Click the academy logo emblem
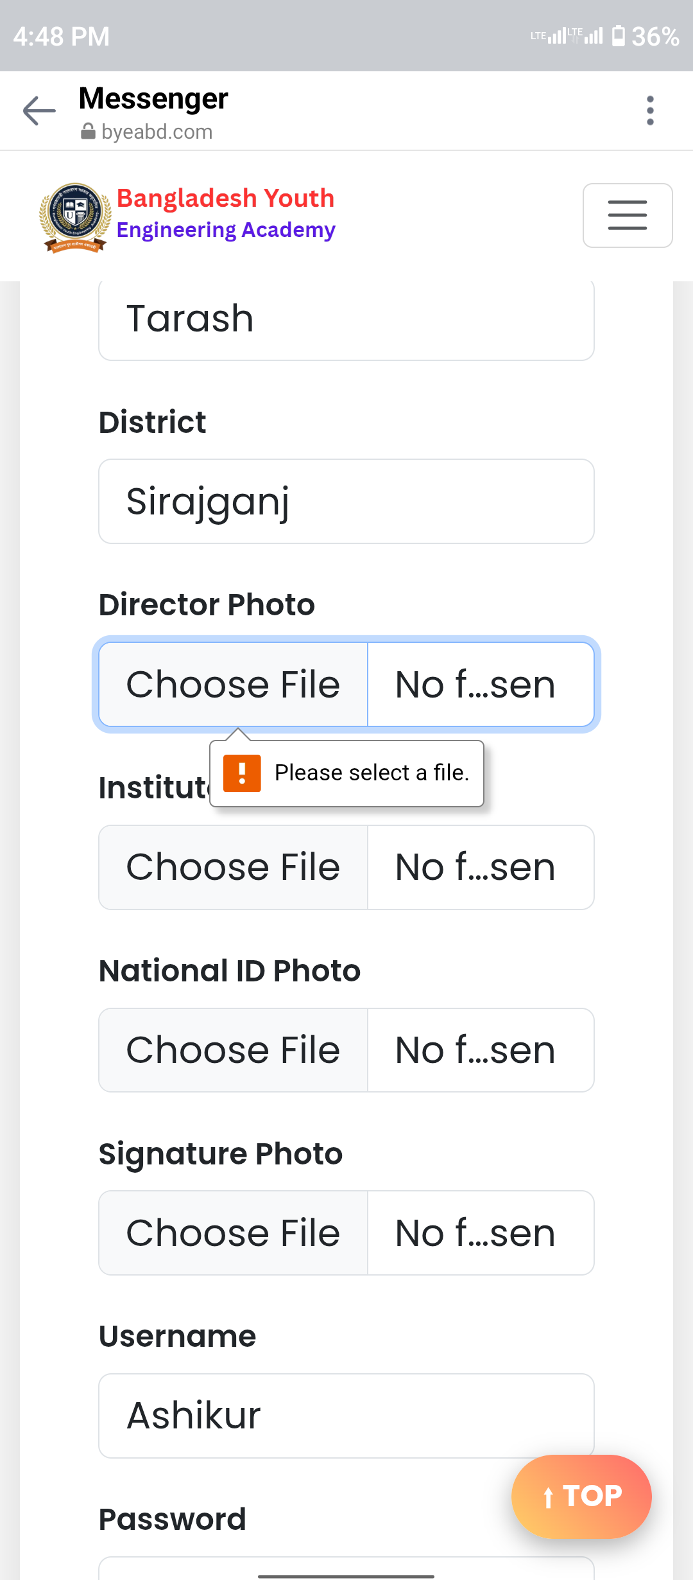693x1580 pixels. [x=75, y=217]
